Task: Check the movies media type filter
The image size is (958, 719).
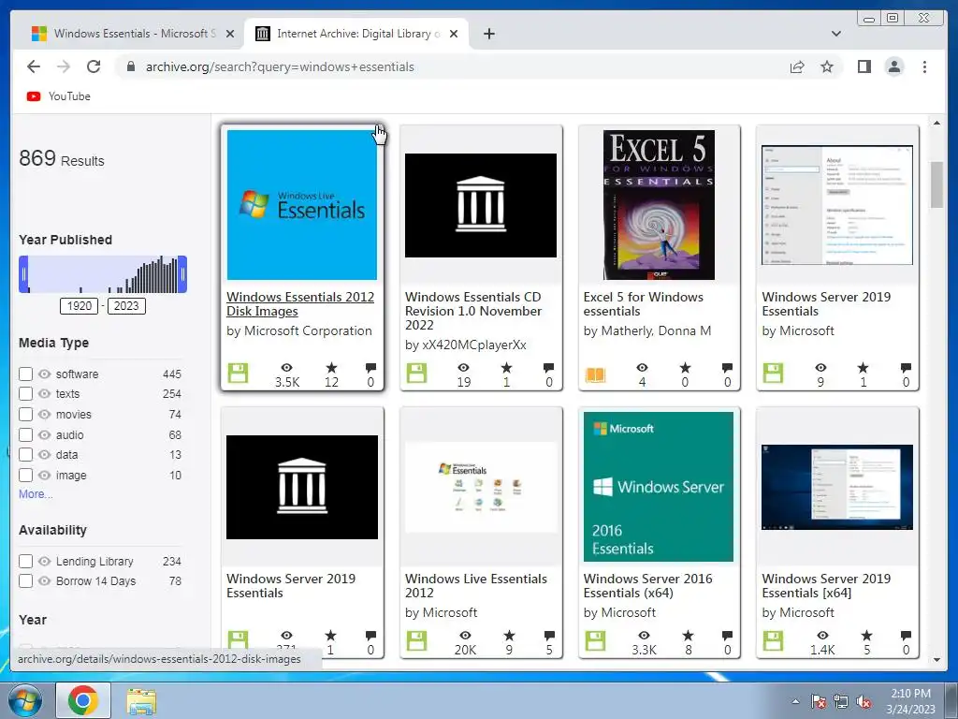Action: click(x=25, y=414)
